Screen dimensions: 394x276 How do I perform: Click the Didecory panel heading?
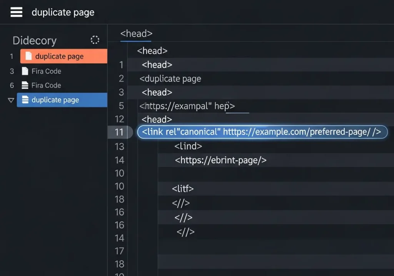pos(35,40)
